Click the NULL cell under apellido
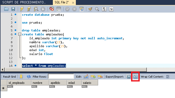Viewport: 175px width, 98px height. tap(52, 87)
